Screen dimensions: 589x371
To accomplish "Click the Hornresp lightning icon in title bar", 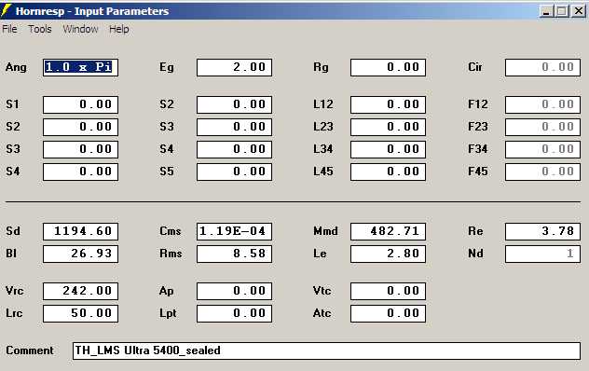I will pyautogui.click(x=6, y=10).
